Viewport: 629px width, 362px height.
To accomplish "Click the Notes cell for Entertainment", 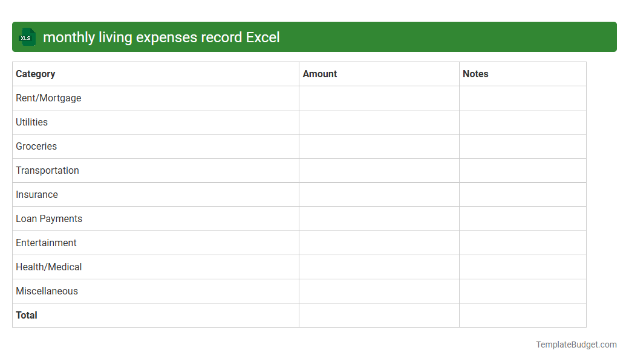I will click(x=523, y=243).
